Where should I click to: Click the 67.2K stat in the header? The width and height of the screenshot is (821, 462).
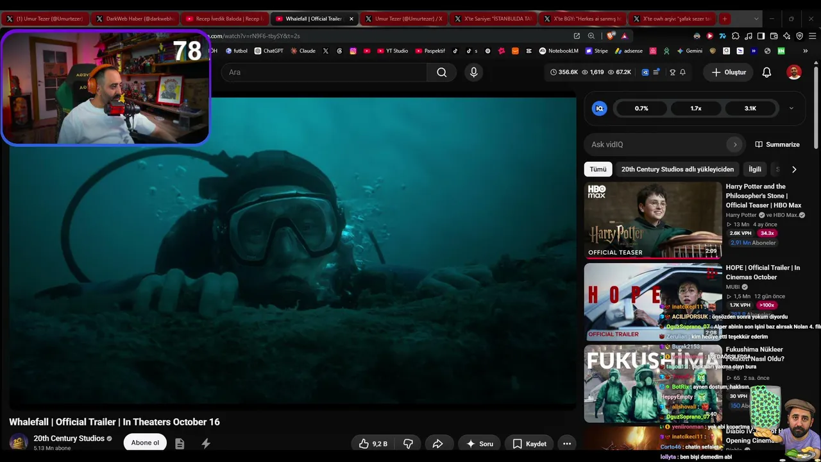tap(619, 73)
